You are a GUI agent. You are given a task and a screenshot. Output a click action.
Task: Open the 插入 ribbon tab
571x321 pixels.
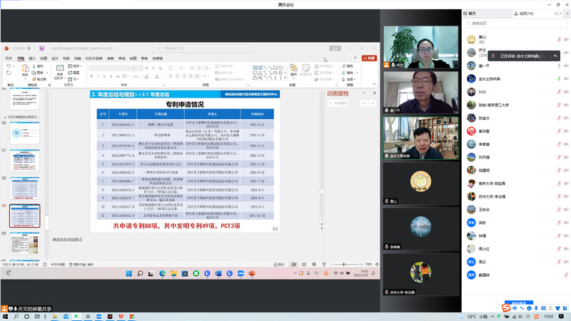[x=31, y=58]
